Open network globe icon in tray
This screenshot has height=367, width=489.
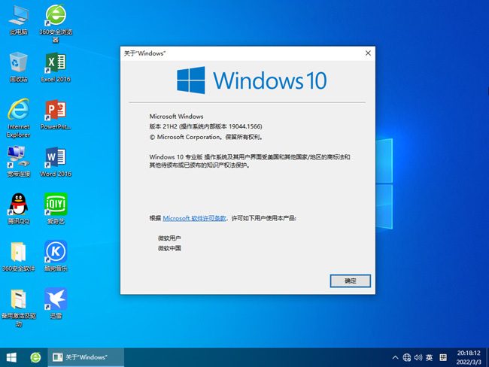pyautogui.click(x=407, y=357)
